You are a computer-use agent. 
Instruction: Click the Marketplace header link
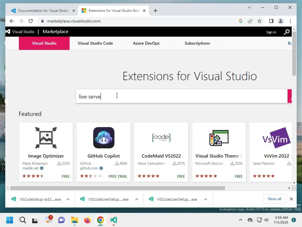pos(55,31)
